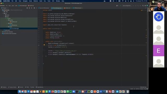Open the Edit menu
The width and height of the screenshot is (167, 94).
tap(16, 1)
